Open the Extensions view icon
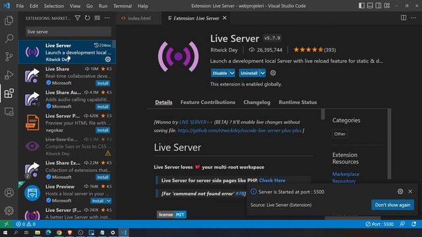The height and width of the screenshot is (237, 422). [x=9, y=93]
